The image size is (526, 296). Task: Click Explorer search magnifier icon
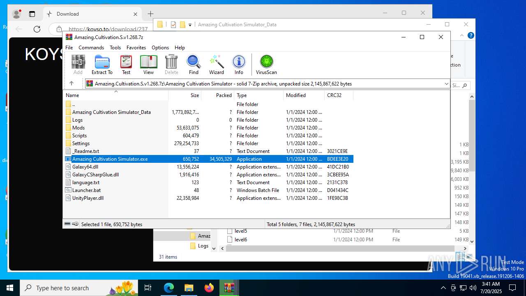(x=464, y=86)
